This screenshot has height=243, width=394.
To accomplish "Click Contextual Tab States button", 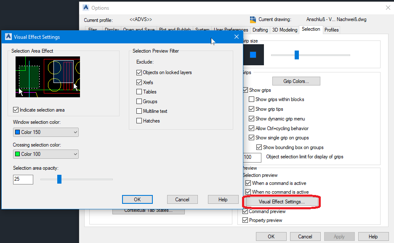I will click(149, 211).
